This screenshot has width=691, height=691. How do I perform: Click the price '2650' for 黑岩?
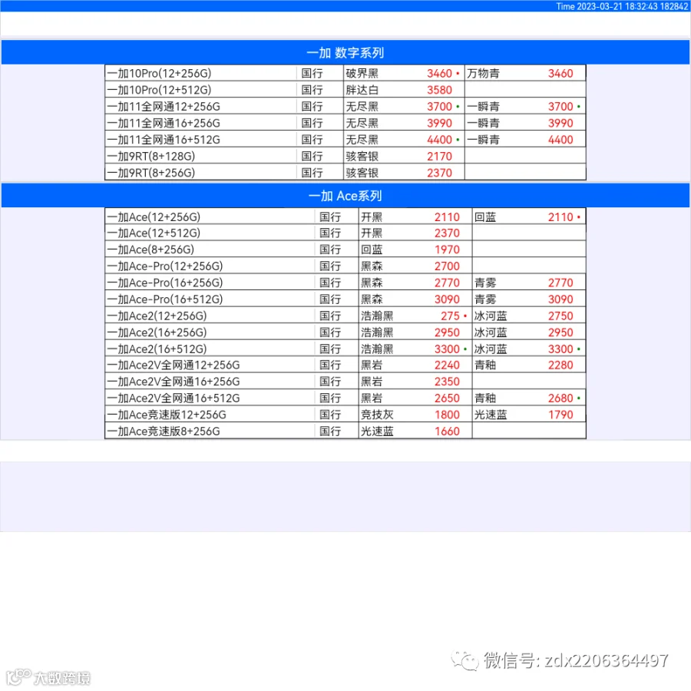[447, 398]
